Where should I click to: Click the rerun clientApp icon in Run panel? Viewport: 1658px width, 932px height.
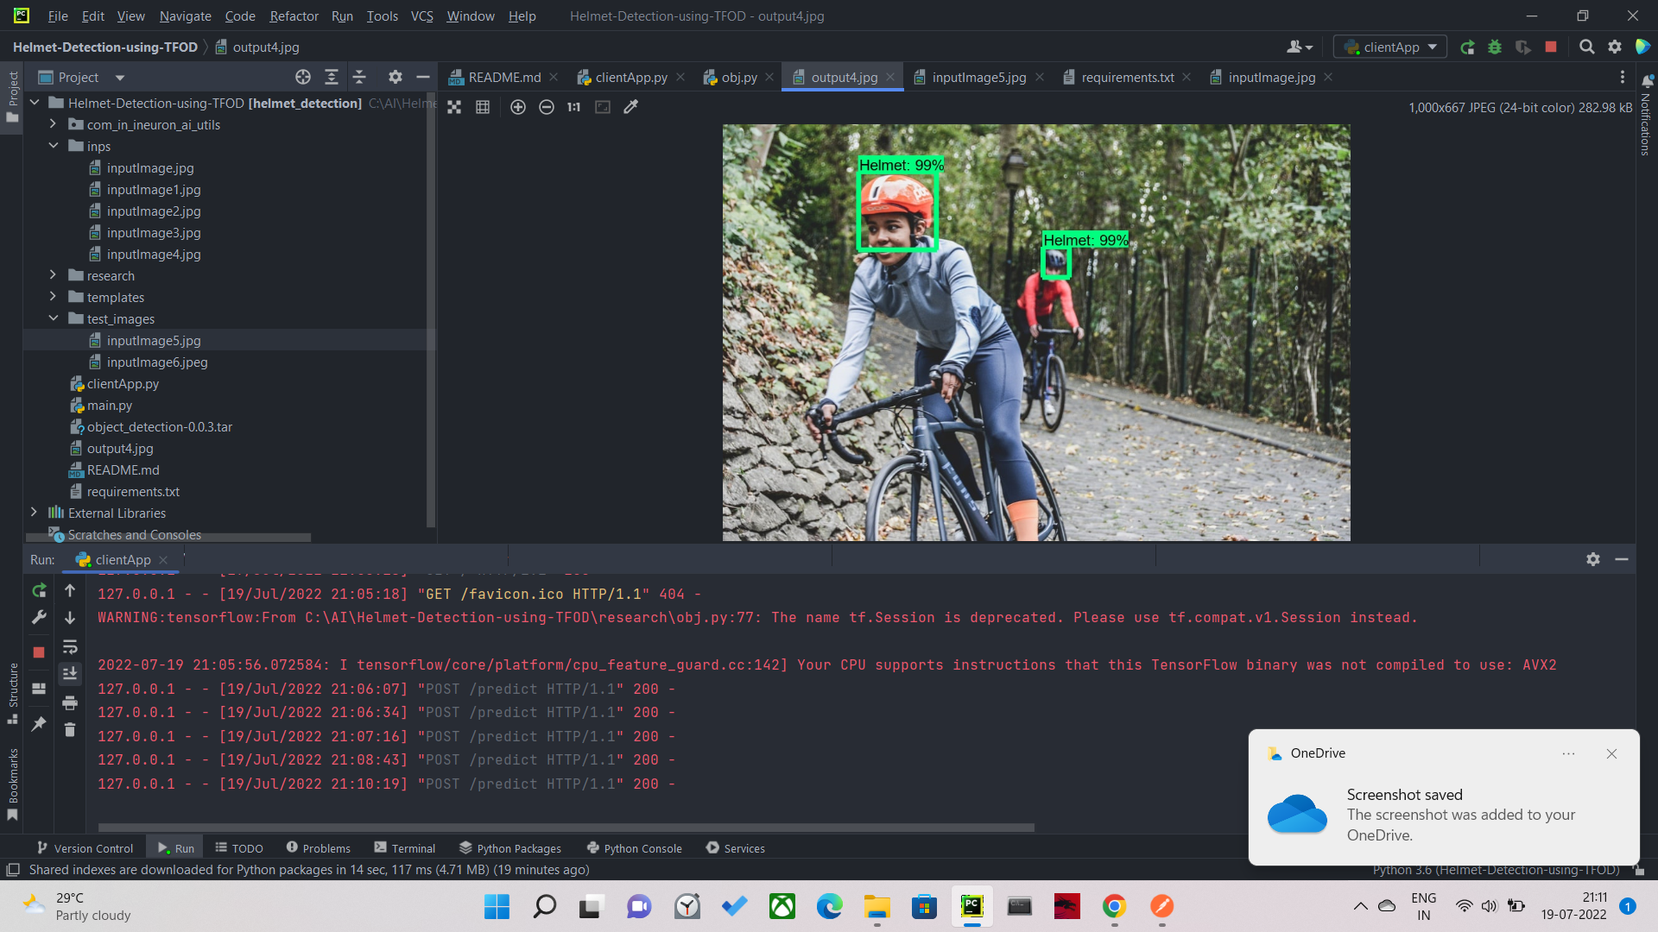(39, 590)
